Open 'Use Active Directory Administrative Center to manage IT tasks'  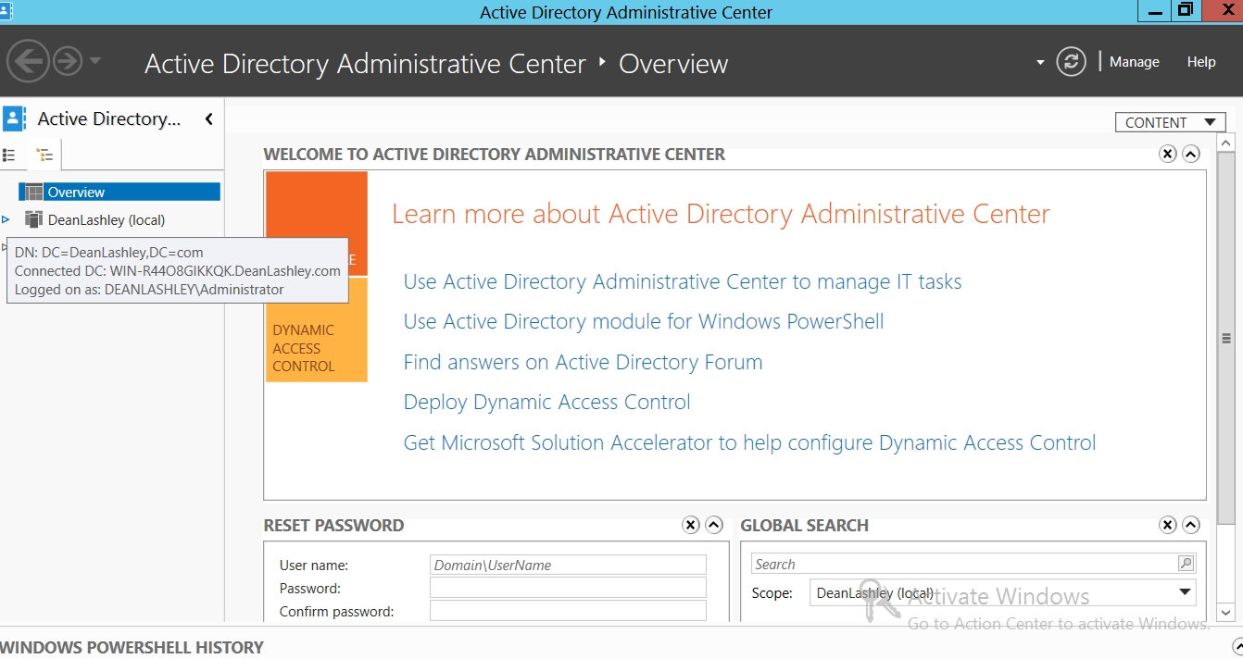(683, 281)
